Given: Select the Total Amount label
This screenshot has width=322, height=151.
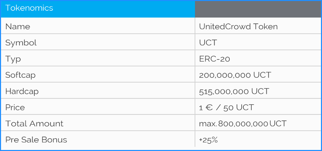Looking at the screenshot, I should click(x=34, y=124).
